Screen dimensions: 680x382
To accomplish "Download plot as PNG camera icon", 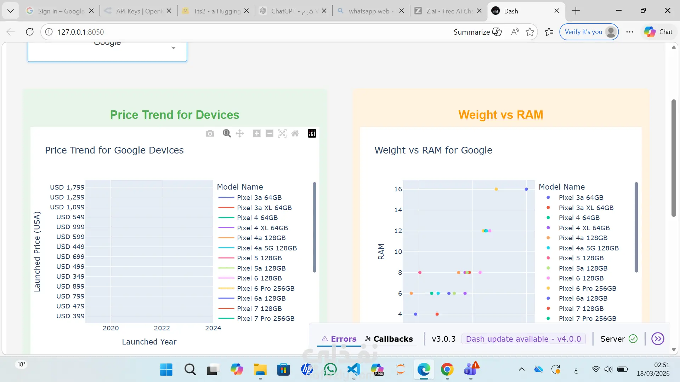I will coord(210,133).
